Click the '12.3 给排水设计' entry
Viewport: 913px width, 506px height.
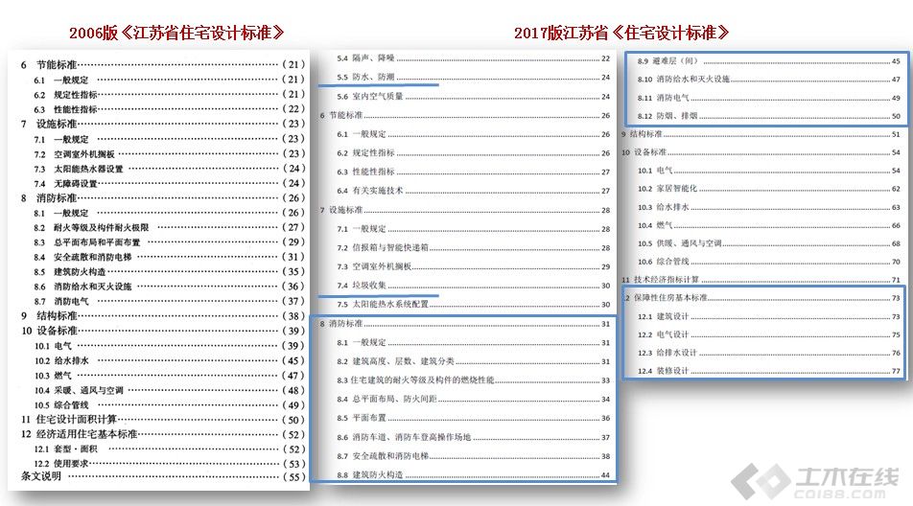pos(667,353)
